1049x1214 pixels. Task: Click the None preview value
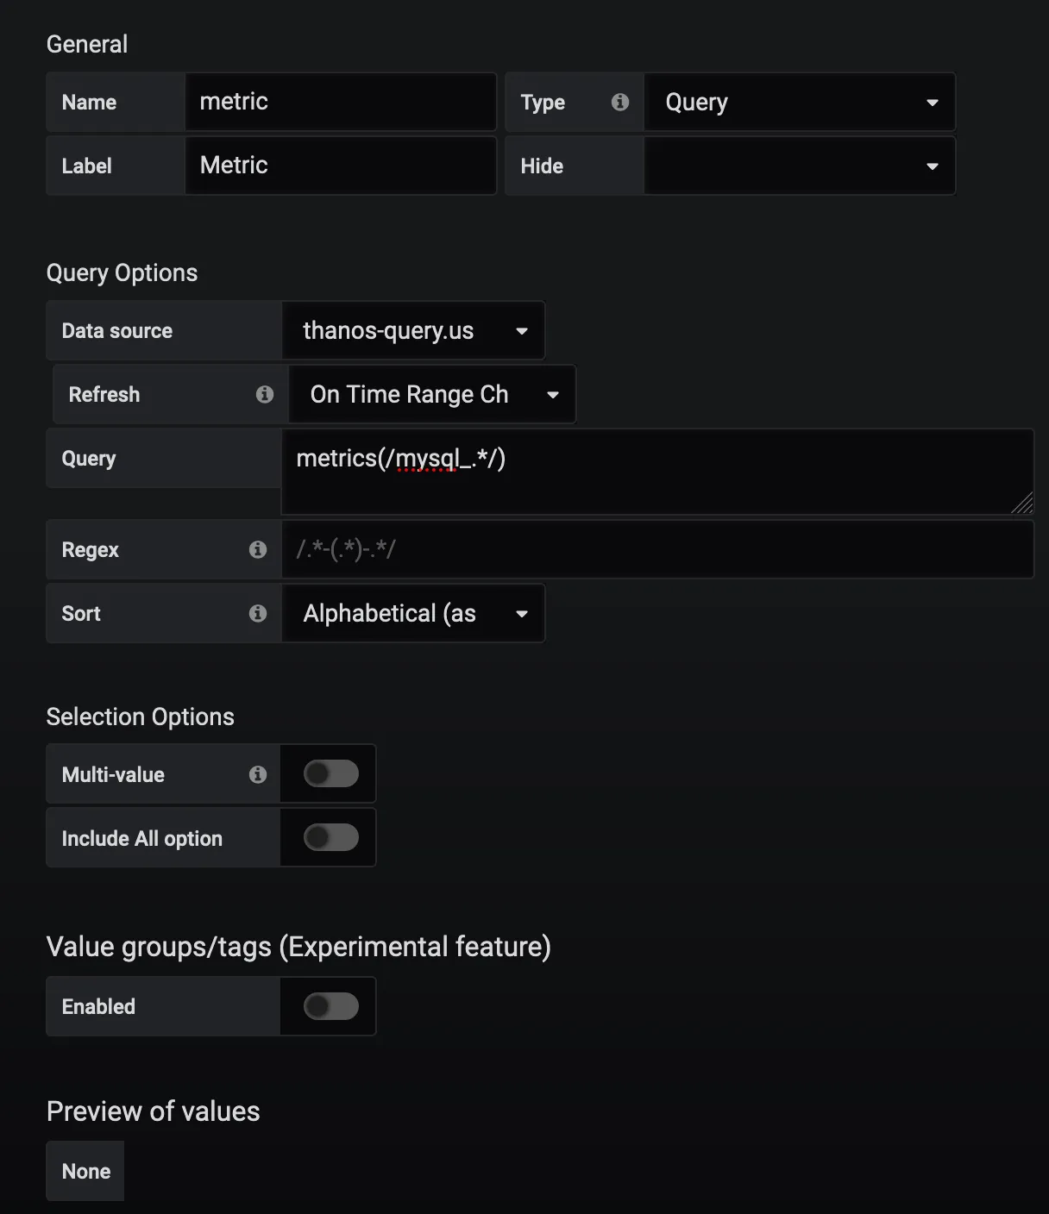[x=85, y=1171]
